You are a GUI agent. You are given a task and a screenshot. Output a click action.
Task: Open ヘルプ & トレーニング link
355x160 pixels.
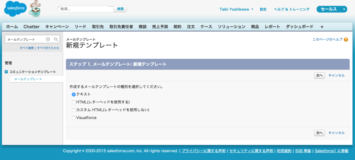292,9
